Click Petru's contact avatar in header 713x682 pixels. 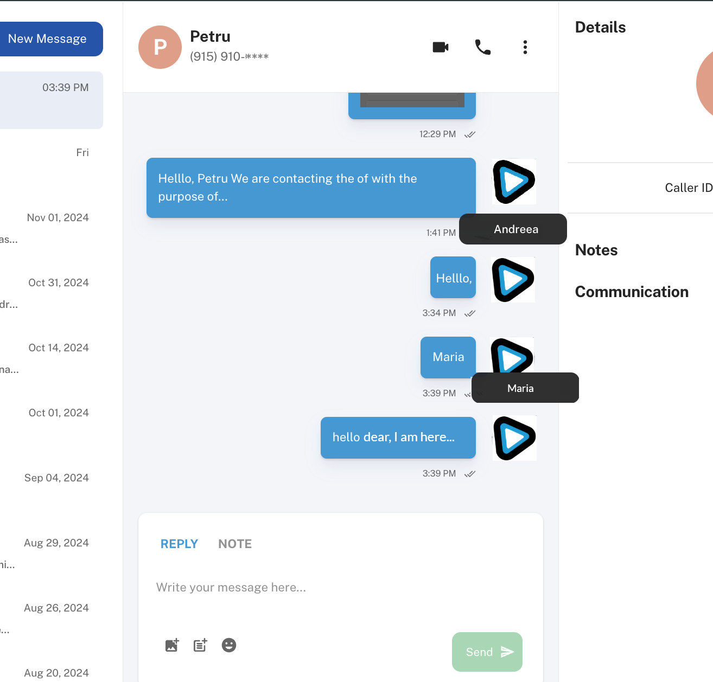(x=160, y=47)
